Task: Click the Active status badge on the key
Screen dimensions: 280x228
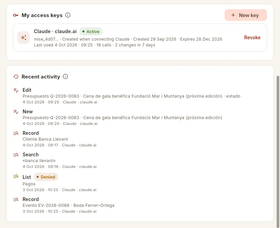Action: pyautogui.click(x=91, y=32)
